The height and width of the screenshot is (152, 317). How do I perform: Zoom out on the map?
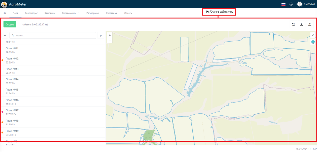point(110,41)
